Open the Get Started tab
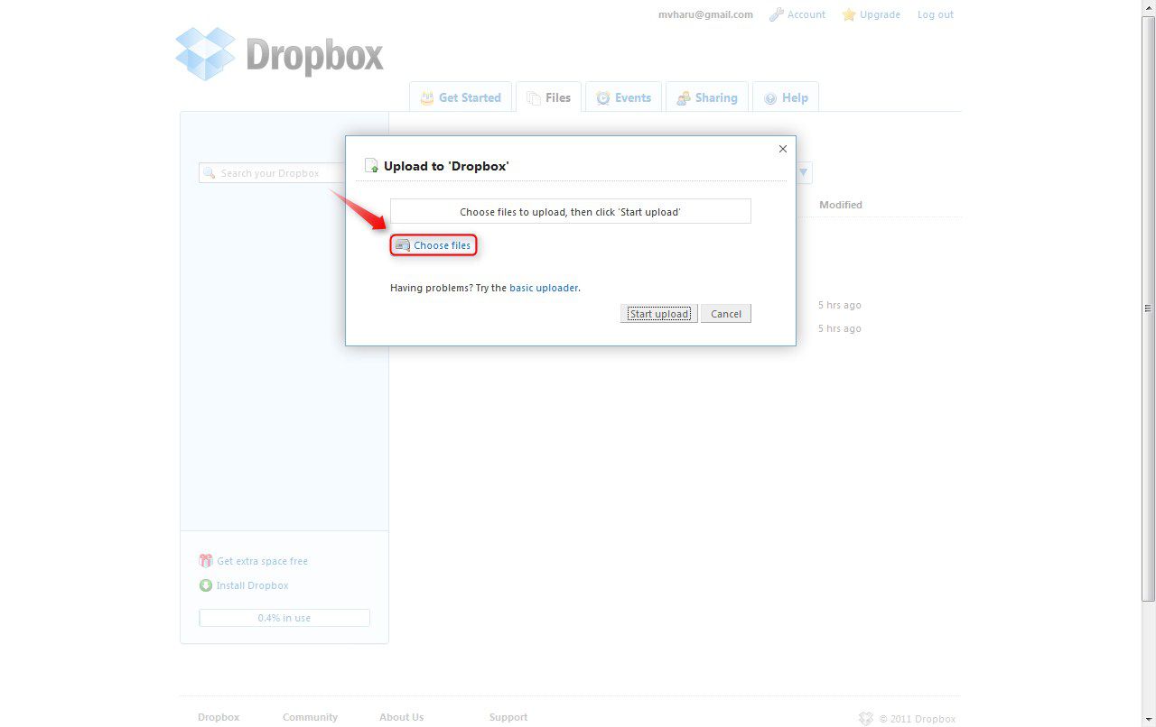Viewport: 1156px width, 727px height. coord(461,97)
